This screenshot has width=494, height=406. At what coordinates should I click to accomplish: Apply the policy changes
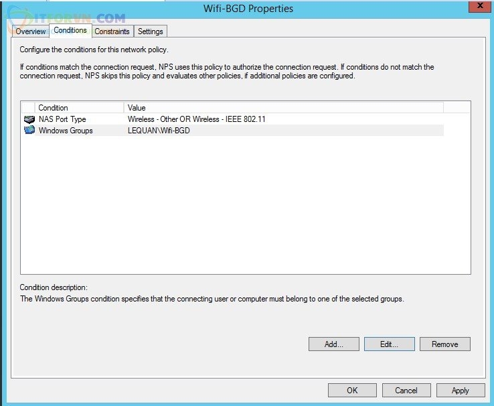(460, 391)
